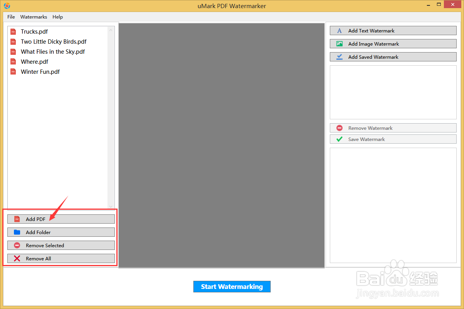The width and height of the screenshot is (464, 309).
Task: Click the file list scrollbar down arrow
Action: point(111,207)
